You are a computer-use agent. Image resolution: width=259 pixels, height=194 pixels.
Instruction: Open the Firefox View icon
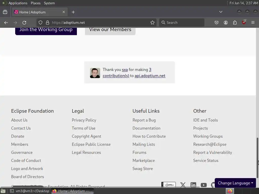coord(5,12)
